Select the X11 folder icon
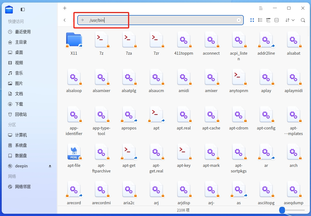This screenshot has width=311, height=216. point(74,40)
